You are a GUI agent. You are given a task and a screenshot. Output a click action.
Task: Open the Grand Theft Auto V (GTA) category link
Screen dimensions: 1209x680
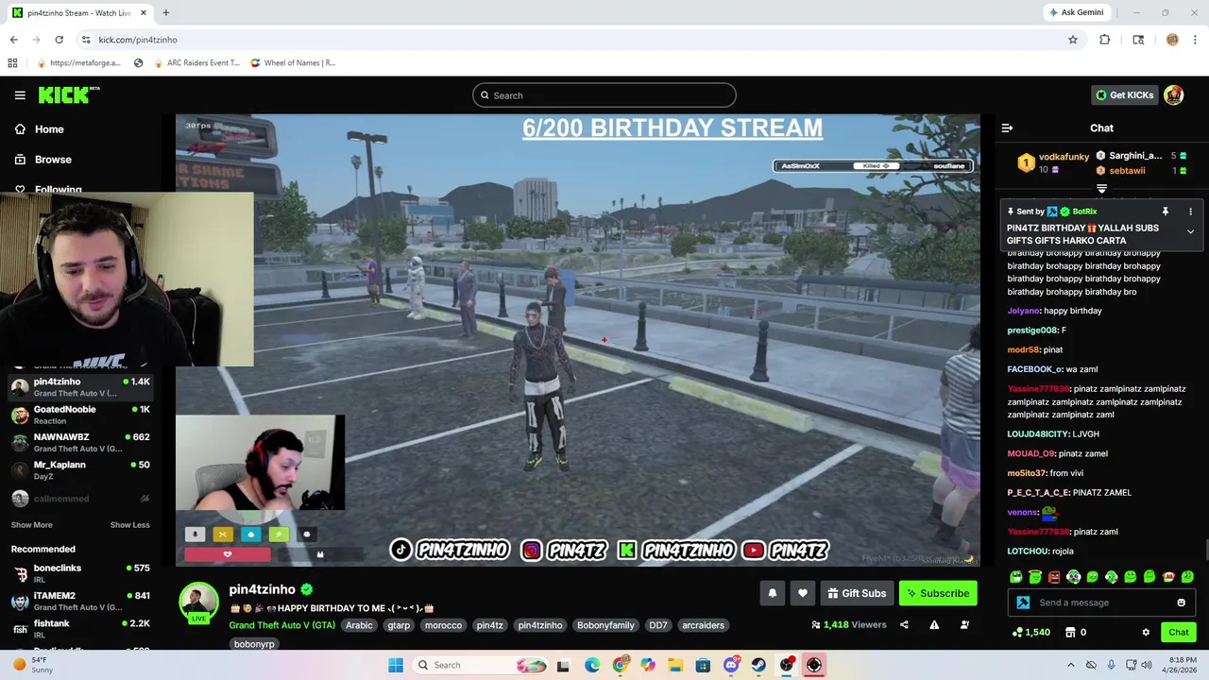pos(281,625)
